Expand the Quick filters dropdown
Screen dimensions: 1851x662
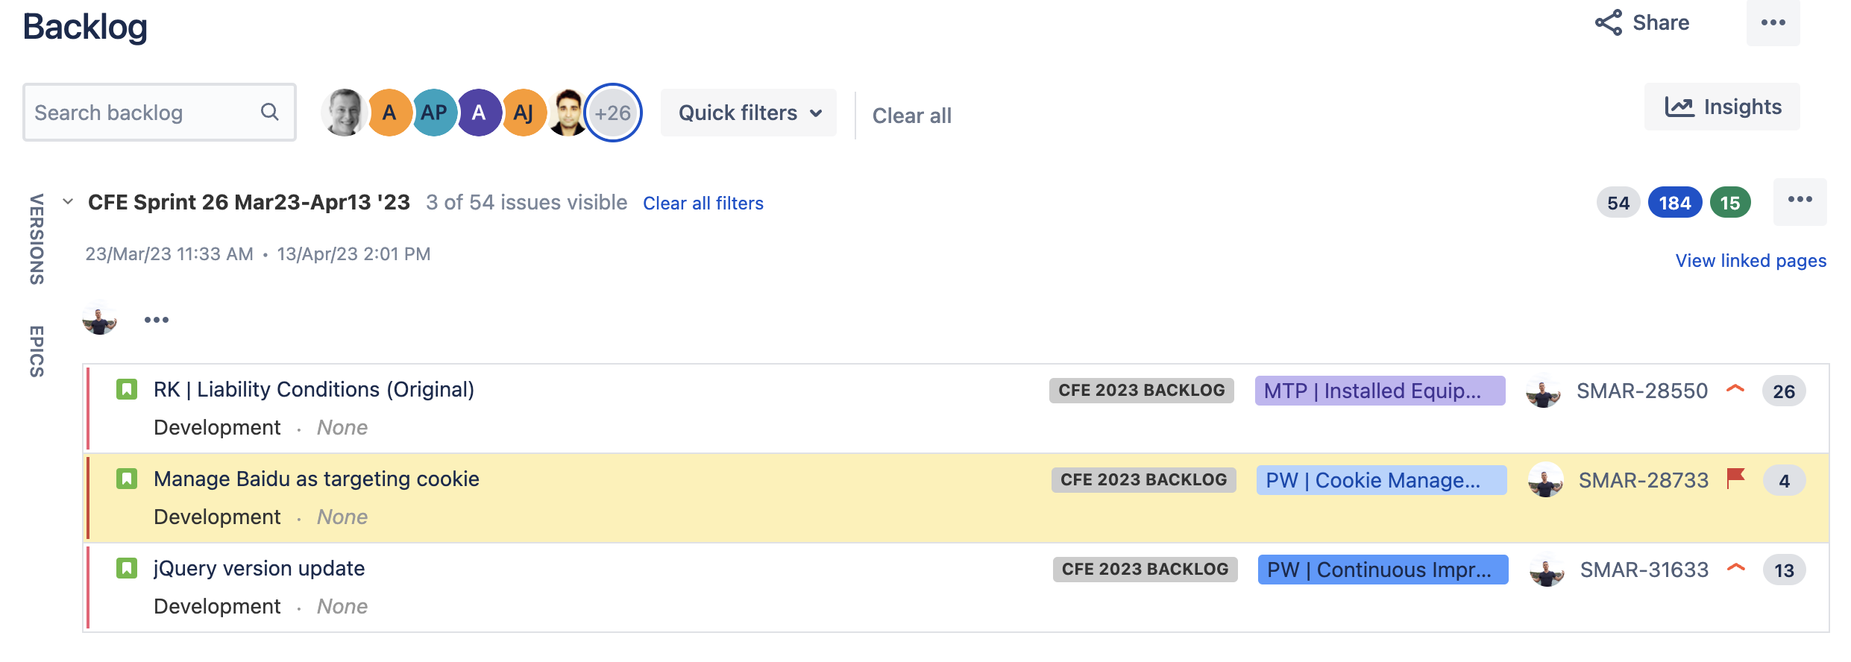pos(749,113)
